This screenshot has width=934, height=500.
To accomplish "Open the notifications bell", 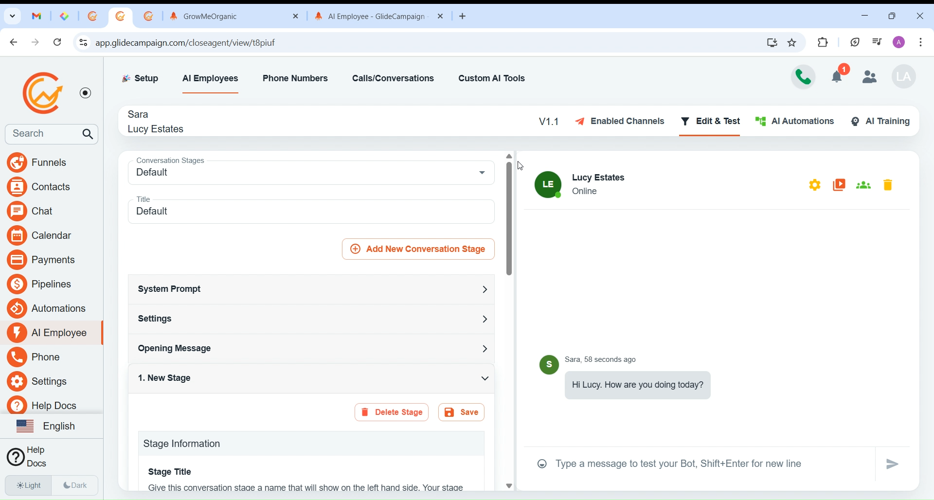I will tap(839, 76).
